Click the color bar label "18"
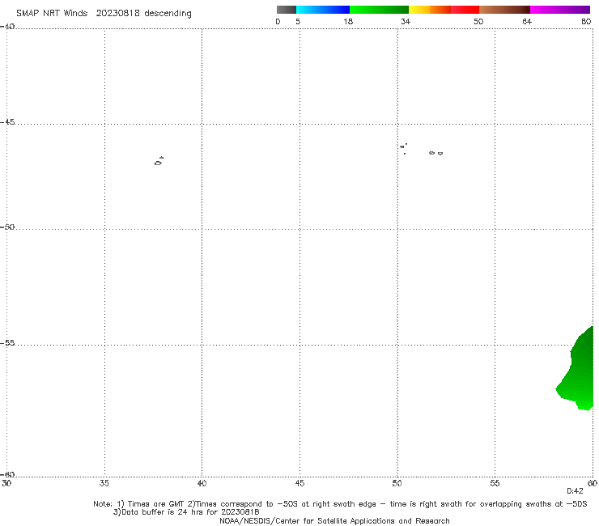This screenshot has width=599, height=526. (348, 21)
